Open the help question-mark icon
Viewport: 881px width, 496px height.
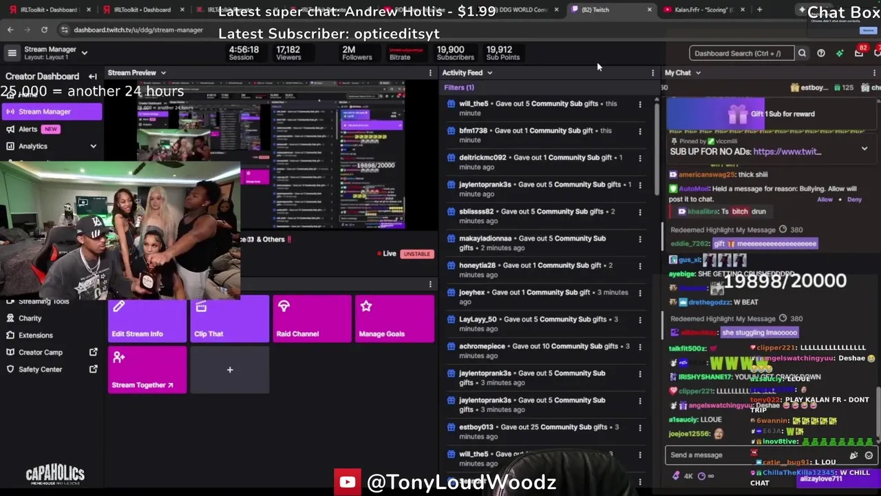point(821,53)
